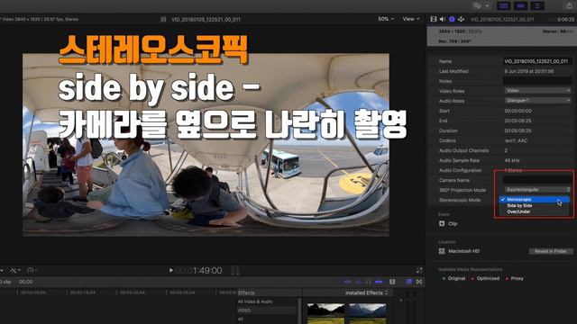Toggle timeline snapping
The height and width of the screenshot is (324, 577).
(x=379, y=282)
